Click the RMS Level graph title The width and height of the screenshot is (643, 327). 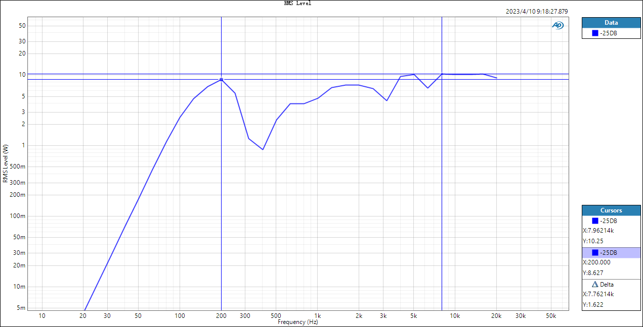coord(297,3)
